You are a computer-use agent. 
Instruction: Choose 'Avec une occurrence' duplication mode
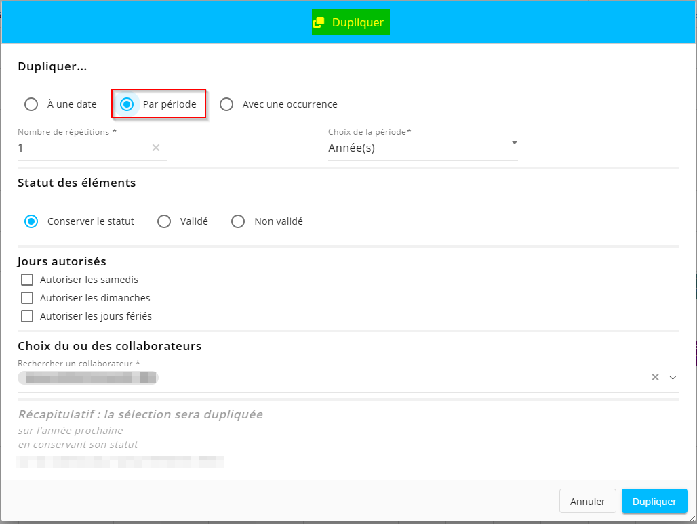(226, 104)
